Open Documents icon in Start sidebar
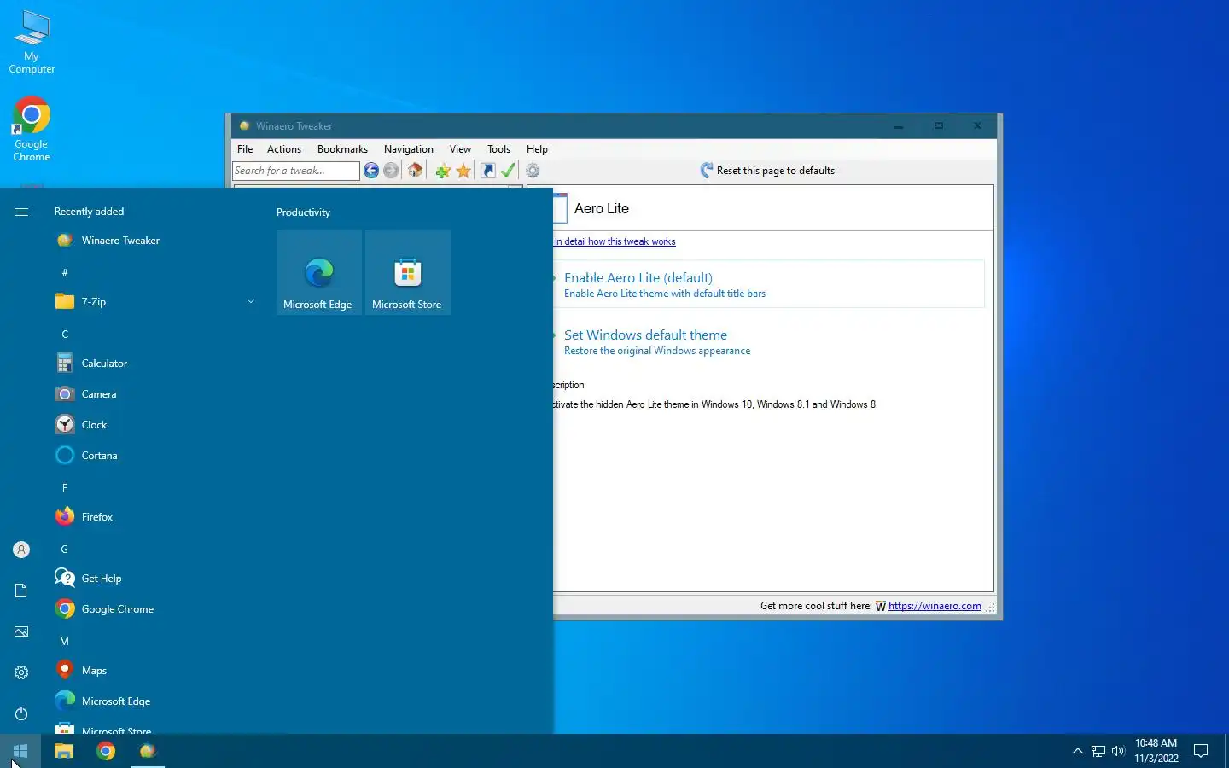The width and height of the screenshot is (1229, 768). (21, 591)
